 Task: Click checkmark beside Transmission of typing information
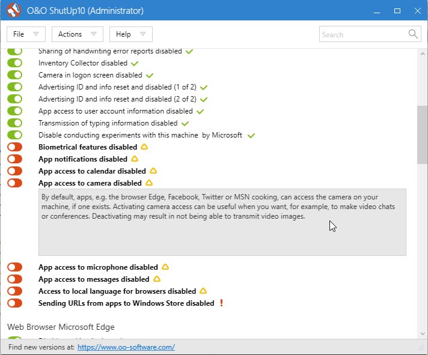click(x=185, y=124)
